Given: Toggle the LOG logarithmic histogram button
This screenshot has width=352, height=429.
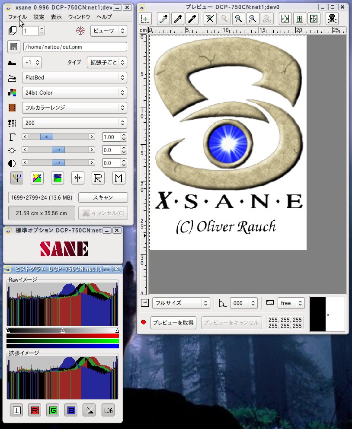Looking at the screenshot, I should (108, 410).
